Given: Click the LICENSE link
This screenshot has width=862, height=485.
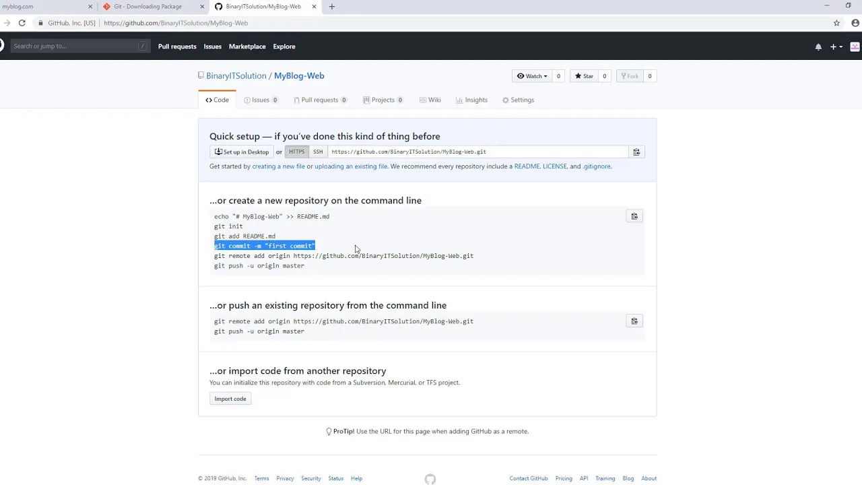Looking at the screenshot, I should 555,166.
